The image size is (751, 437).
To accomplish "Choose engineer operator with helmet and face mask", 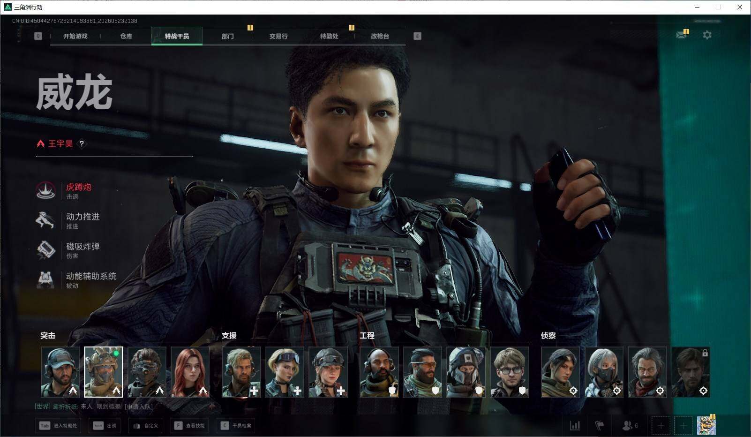I will 466,372.
